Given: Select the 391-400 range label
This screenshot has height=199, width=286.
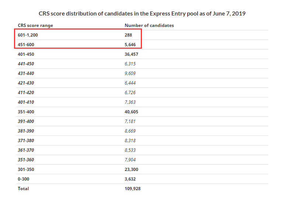Looking at the screenshot, I should [x=26, y=121].
